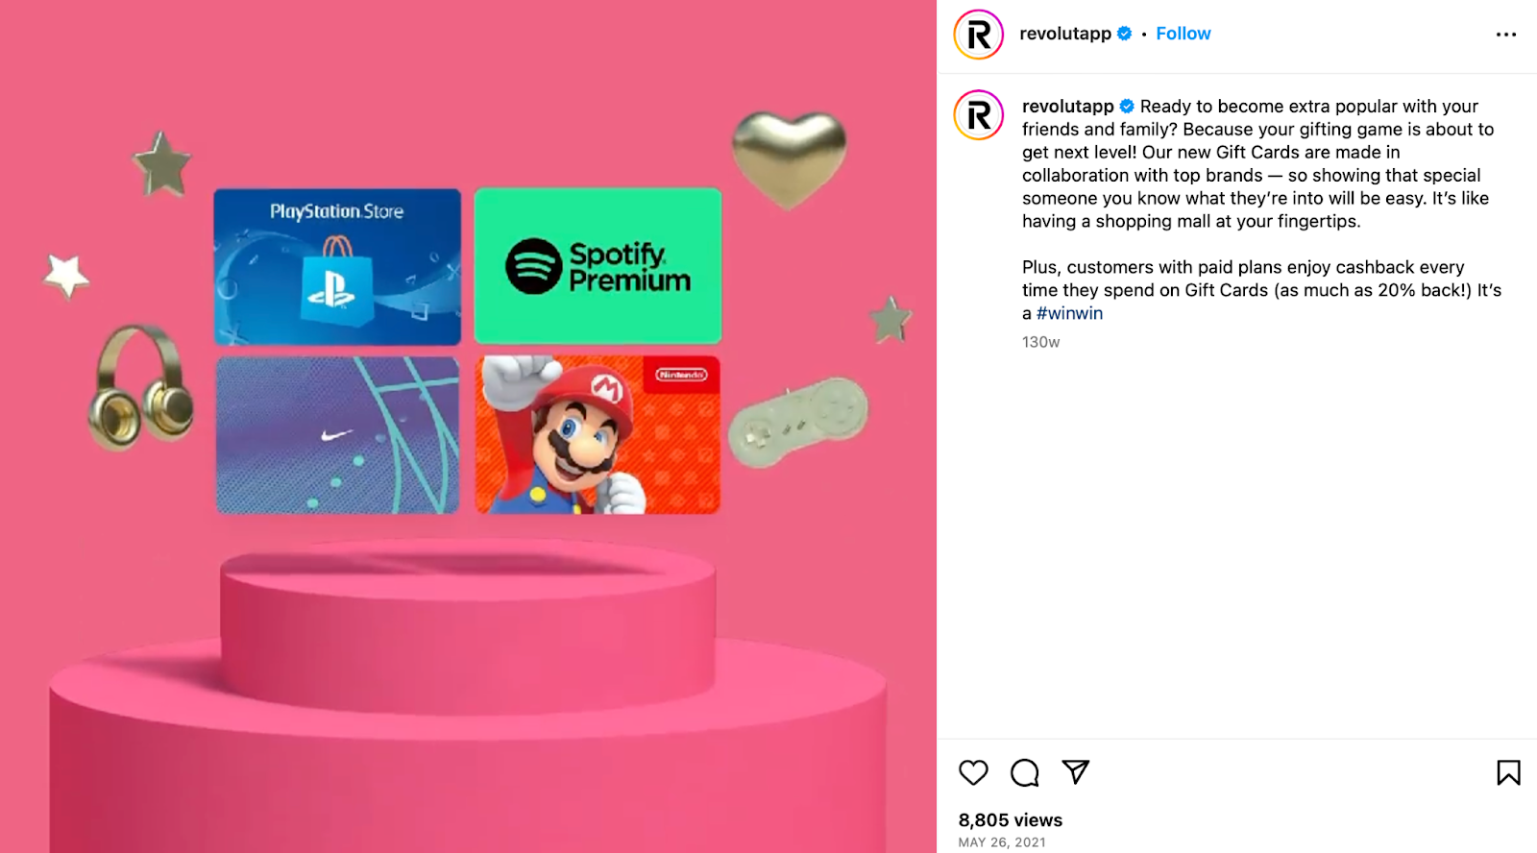Image resolution: width=1537 pixels, height=853 pixels.
Task: Save the post with the bookmark icon
Action: coord(1508,772)
